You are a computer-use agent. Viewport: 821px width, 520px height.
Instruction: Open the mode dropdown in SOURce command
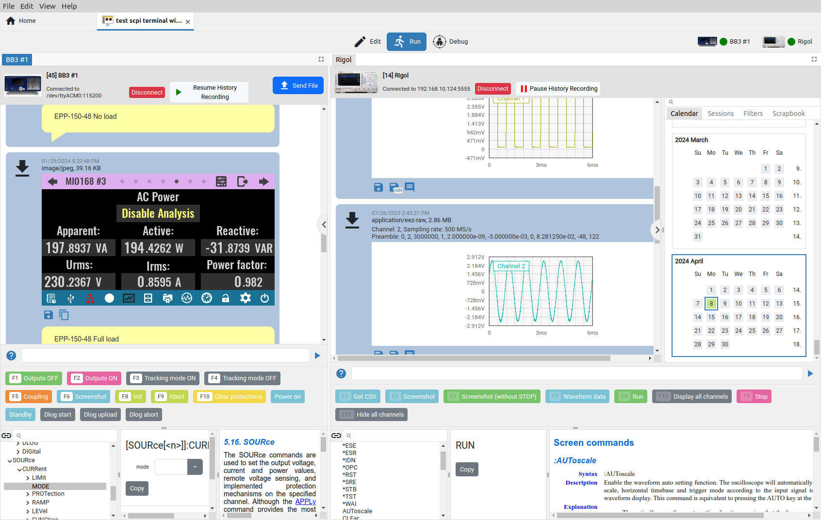click(x=195, y=467)
